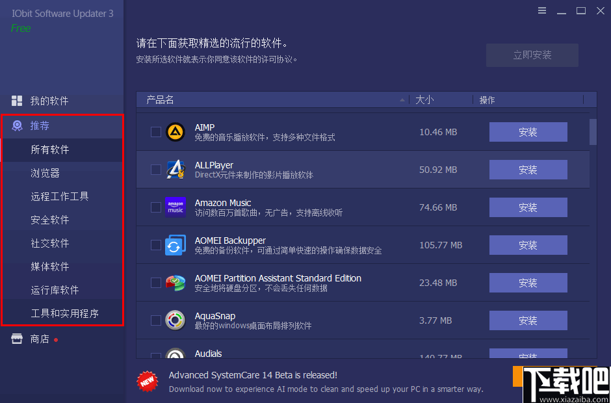
Task: Select the AIMP product name text
Action: [205, 127]
